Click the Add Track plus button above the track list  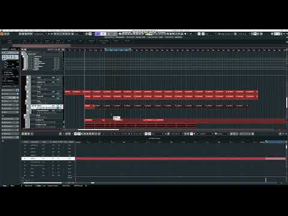pyautogui.click(x=23, y=49)
